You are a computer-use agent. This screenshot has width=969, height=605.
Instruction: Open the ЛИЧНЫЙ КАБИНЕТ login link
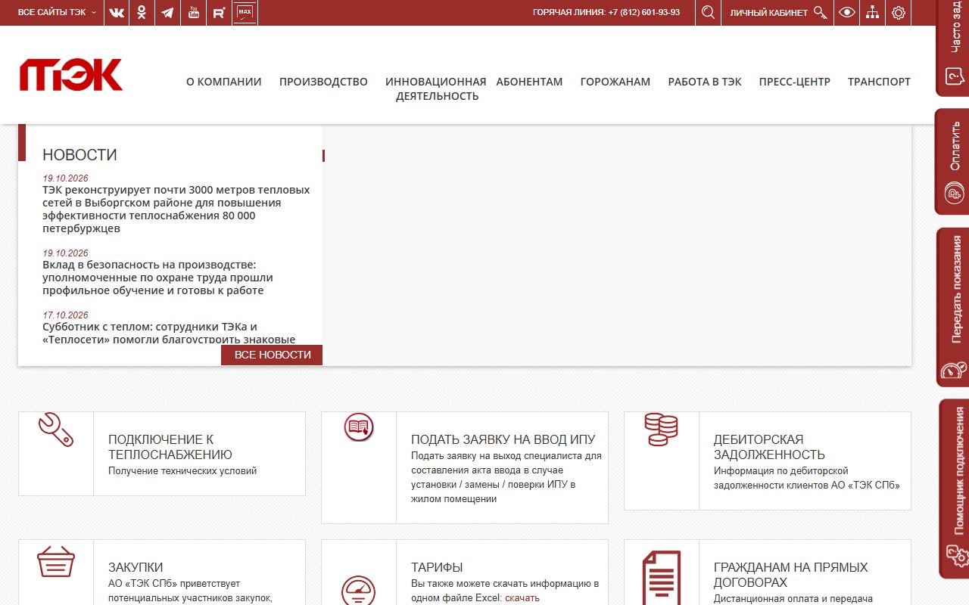[778, 13]
